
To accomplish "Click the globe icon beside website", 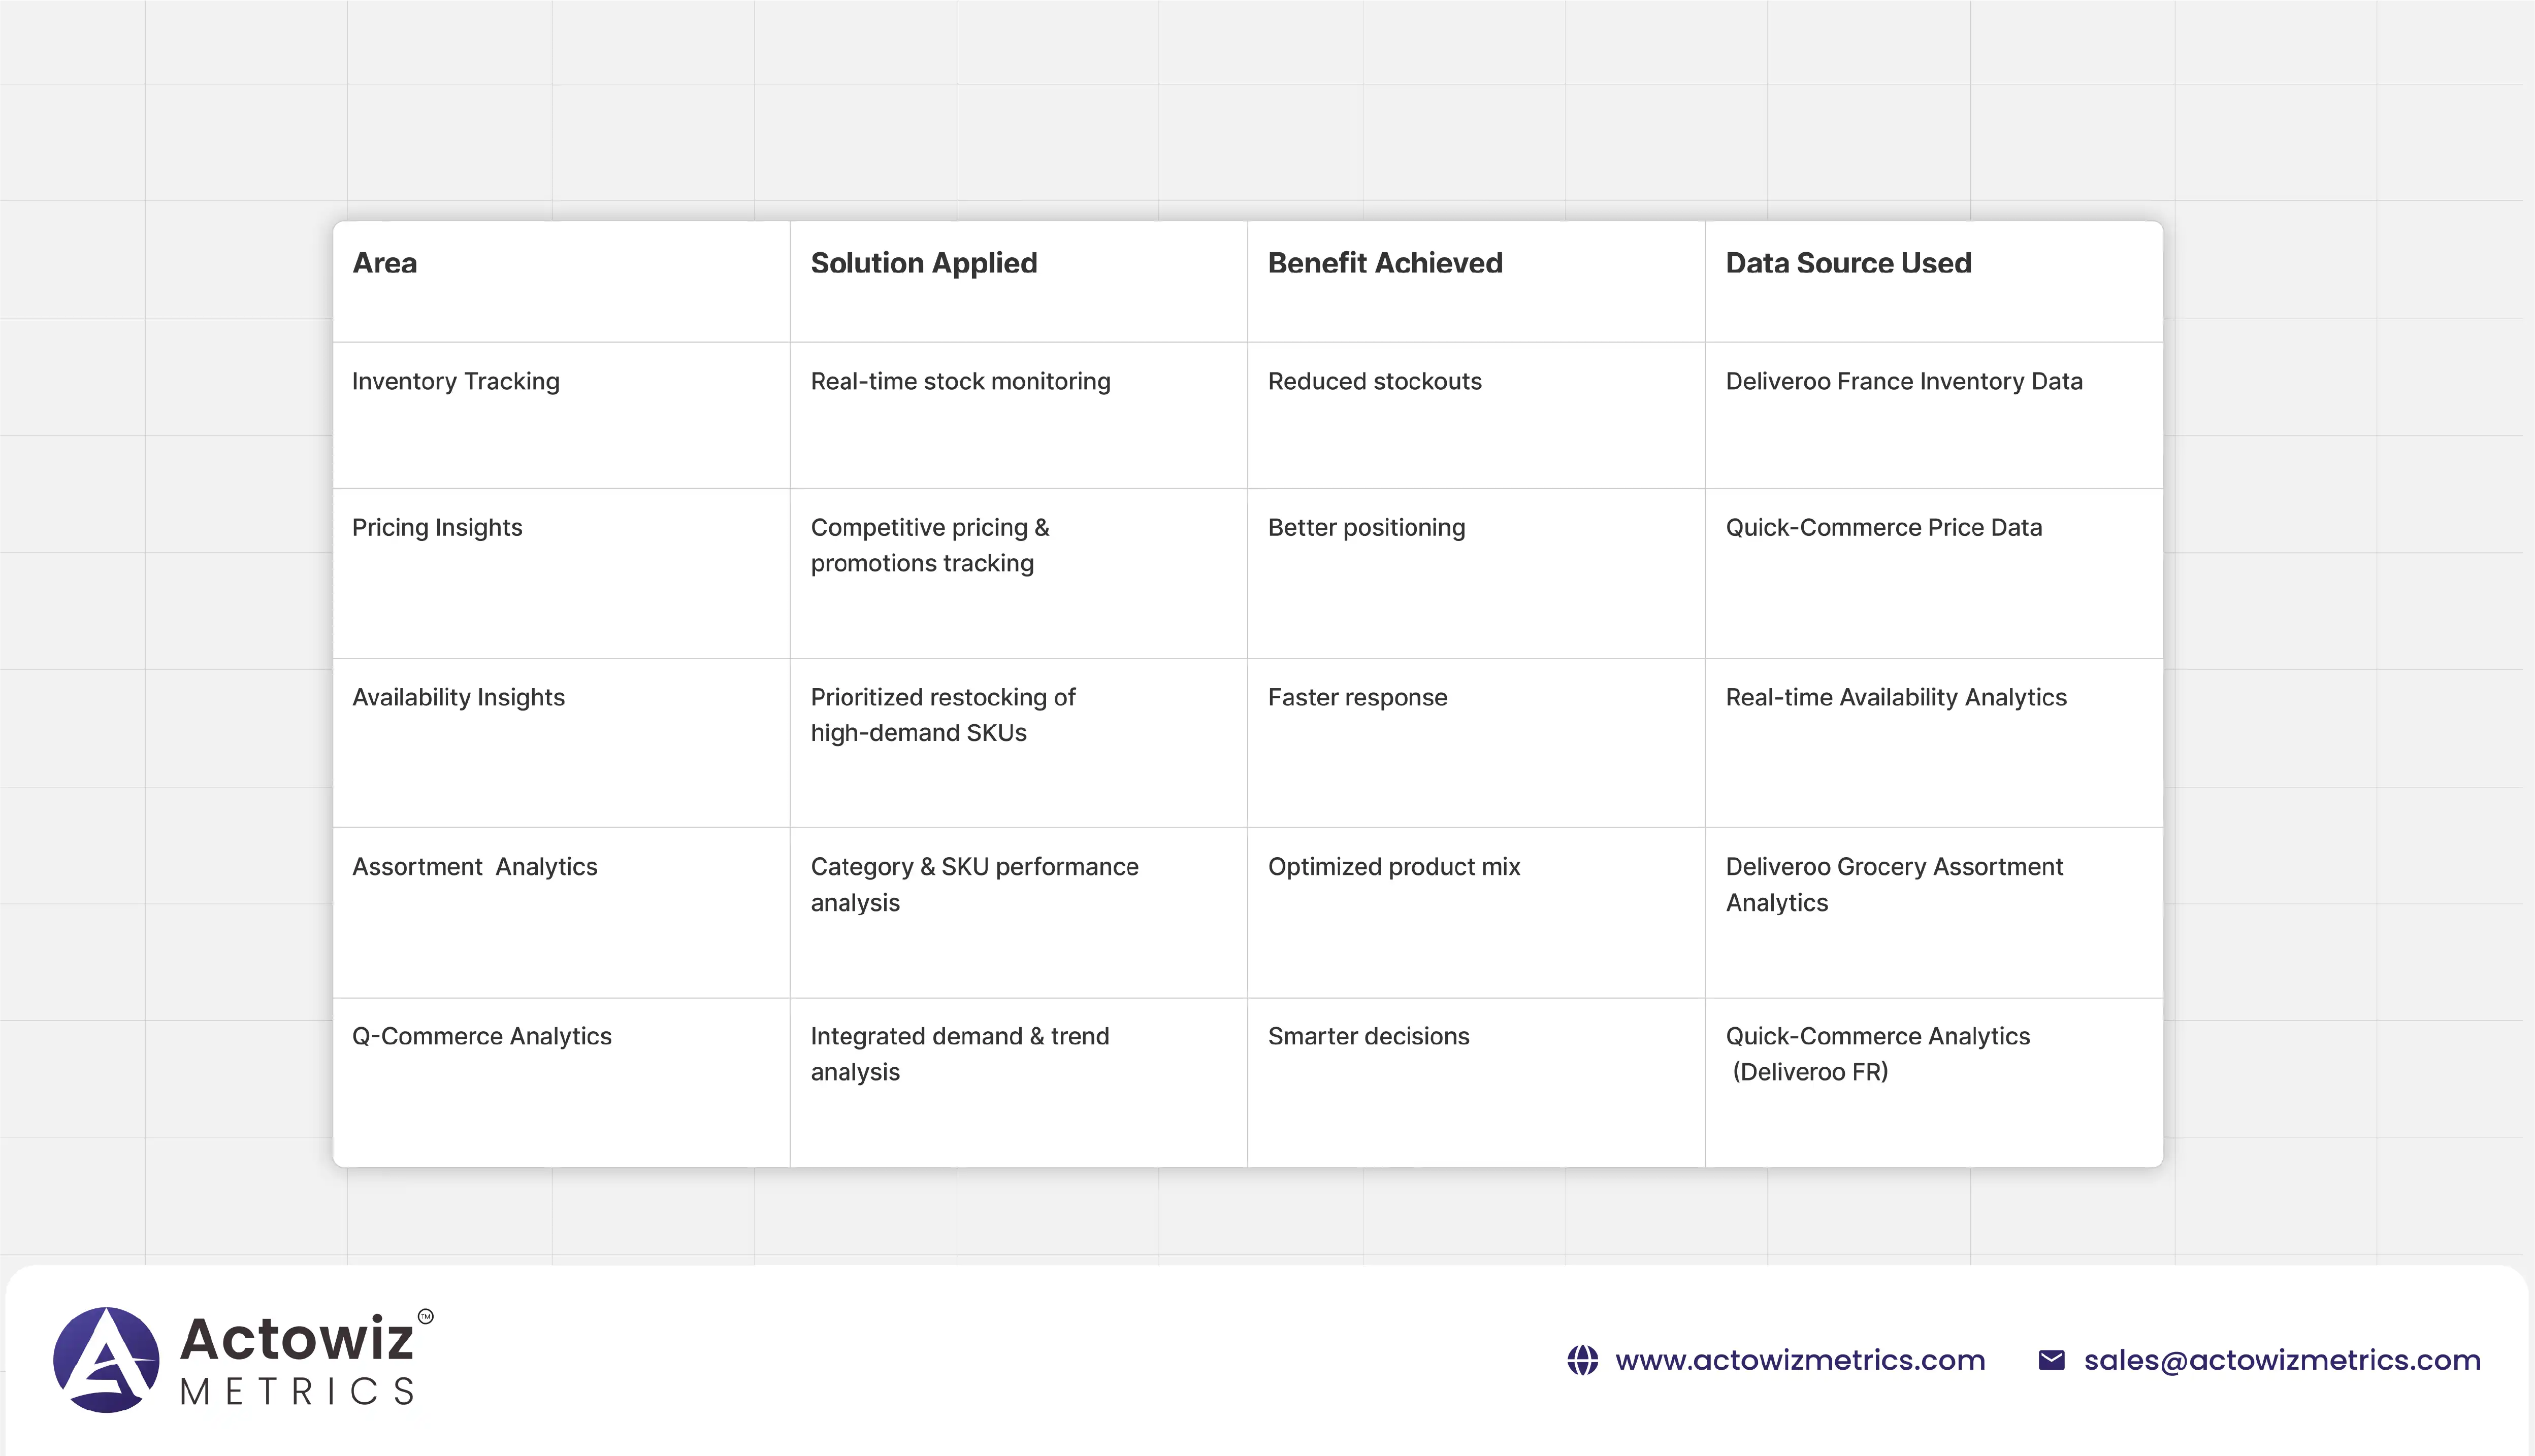I will pos(1582,1360).
